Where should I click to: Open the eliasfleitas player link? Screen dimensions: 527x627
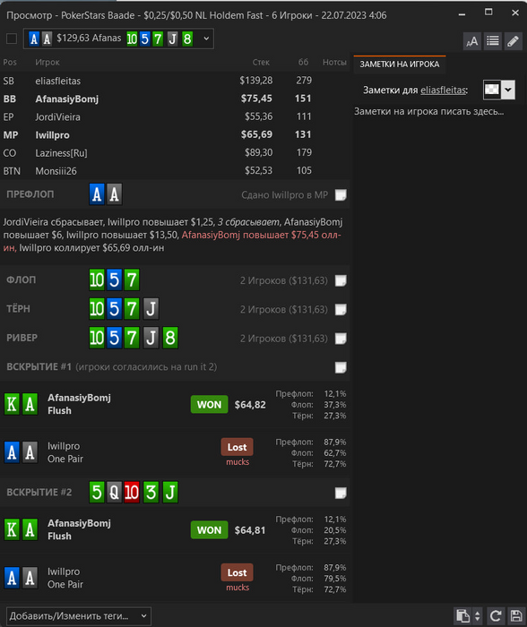(443, 90)
